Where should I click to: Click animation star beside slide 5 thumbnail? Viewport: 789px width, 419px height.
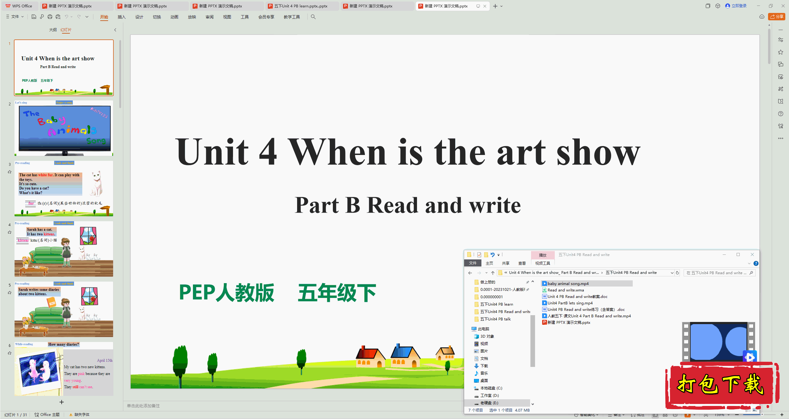(10, 293)
